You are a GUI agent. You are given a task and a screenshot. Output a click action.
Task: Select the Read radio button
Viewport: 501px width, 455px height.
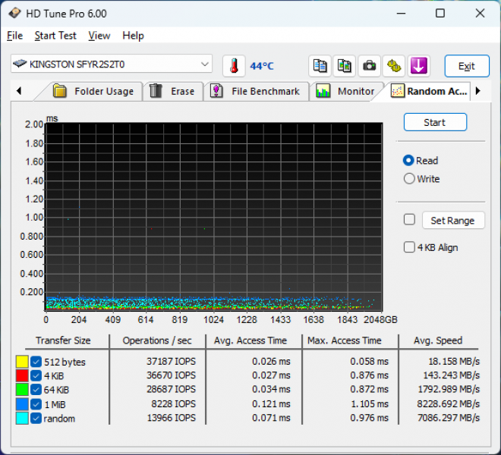[408, 160]
